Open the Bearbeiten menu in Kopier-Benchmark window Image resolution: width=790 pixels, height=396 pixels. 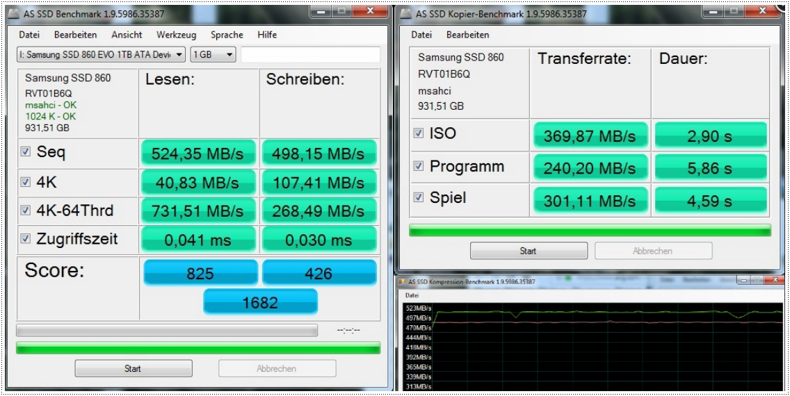(x=467, y=35)
